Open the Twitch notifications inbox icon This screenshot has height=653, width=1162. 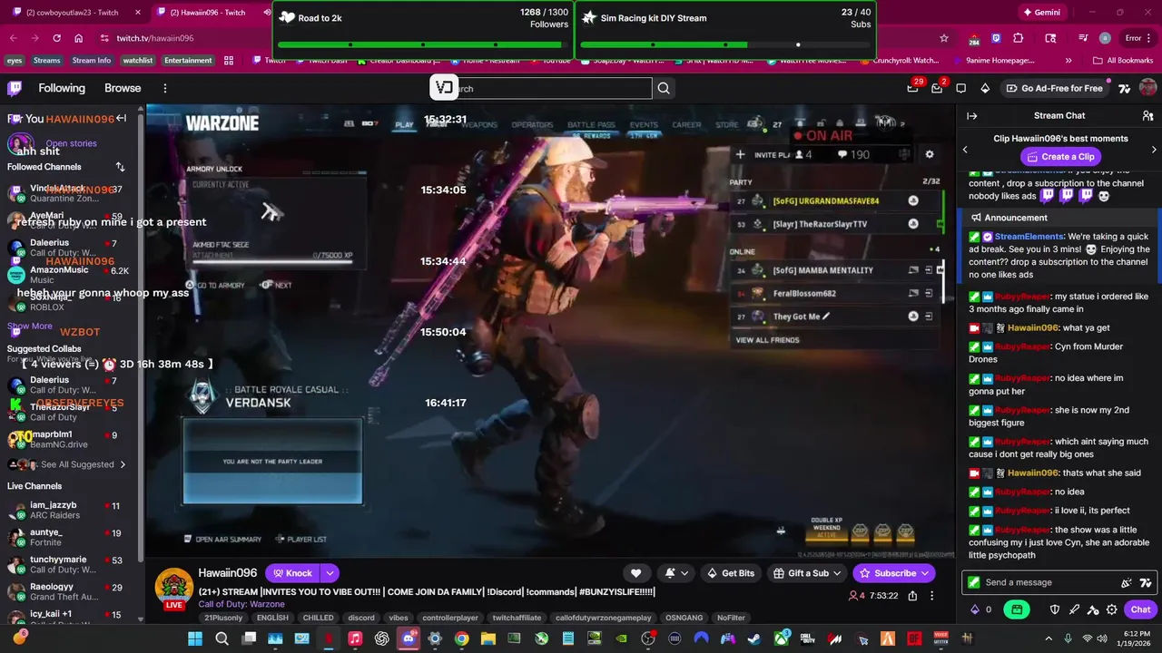pos(912,88)
